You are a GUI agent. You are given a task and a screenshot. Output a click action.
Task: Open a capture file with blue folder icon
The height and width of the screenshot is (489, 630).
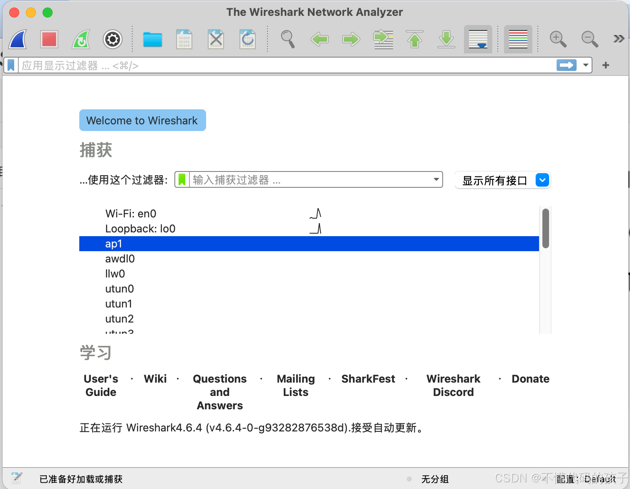pyautogui.click(x=153, y=40)
